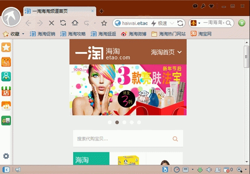Expand the 海淘首页 dropdown chevron
250x174 pixels.
[x=179, y=52]
